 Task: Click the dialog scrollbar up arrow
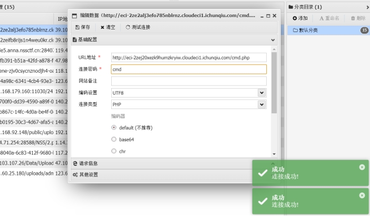tap(274, 49)
